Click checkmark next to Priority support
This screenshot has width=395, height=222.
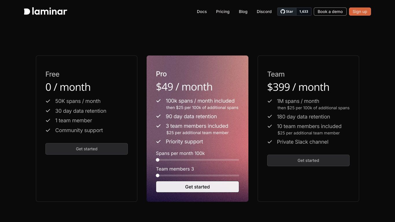tap(158, 142)
